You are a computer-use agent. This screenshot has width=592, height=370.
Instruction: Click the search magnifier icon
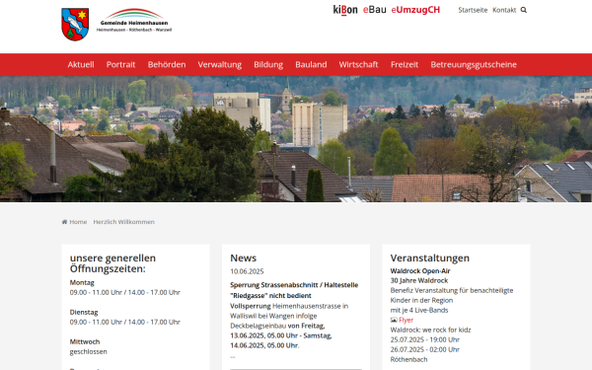[524, 10]
